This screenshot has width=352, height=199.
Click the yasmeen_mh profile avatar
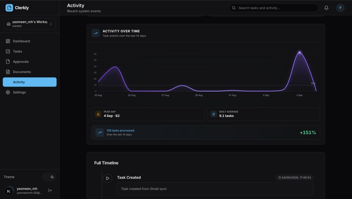tap(9, 191)
